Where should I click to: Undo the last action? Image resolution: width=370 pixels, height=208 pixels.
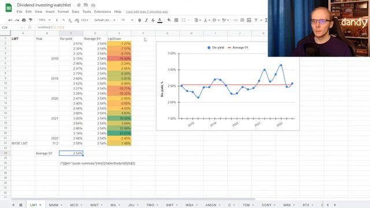10,20
